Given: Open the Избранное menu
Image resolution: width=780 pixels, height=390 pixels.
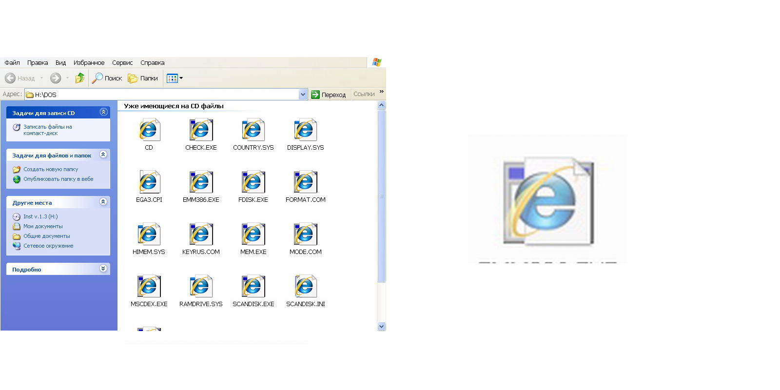Looking at the screenshot, I should (x=89, y=63).
